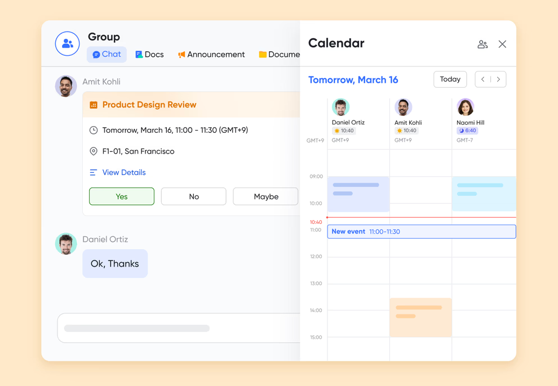
Task: Click the Group avatar icon
Action: tap(67, 44)
